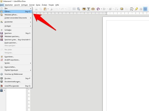Open the Bearbeiten menu
The height and width of the screenshot is (111, 149).
(x=9, y=5)
